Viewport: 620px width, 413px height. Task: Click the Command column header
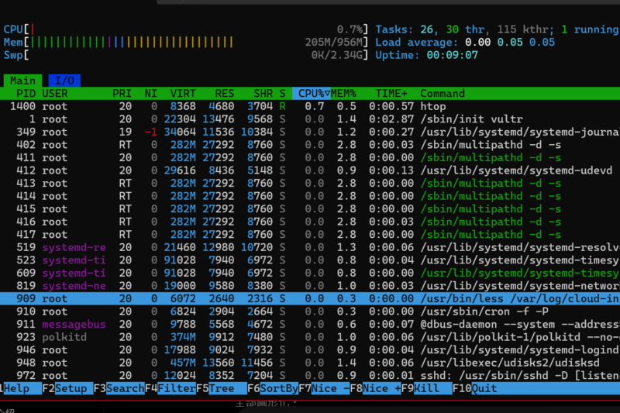442,93
